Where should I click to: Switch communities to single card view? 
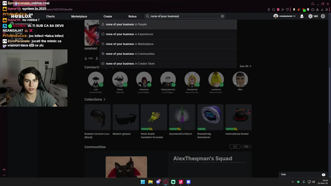pyautogui.click(x=235, y=146)
